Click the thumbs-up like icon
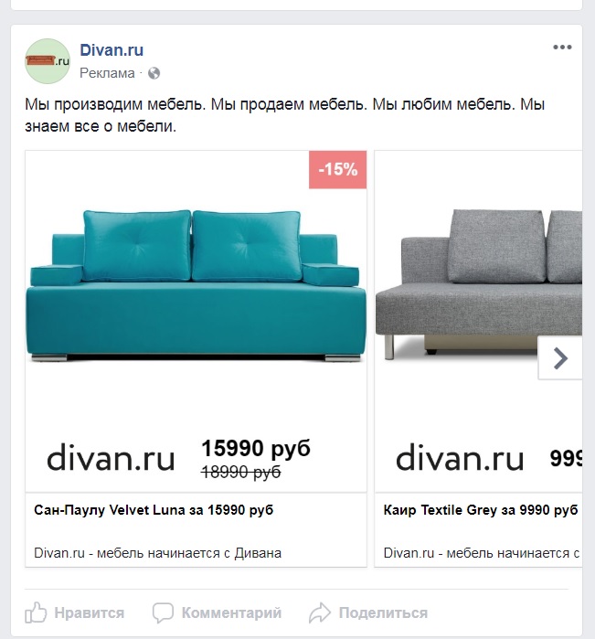595x639 pixels. pos(36,612)
